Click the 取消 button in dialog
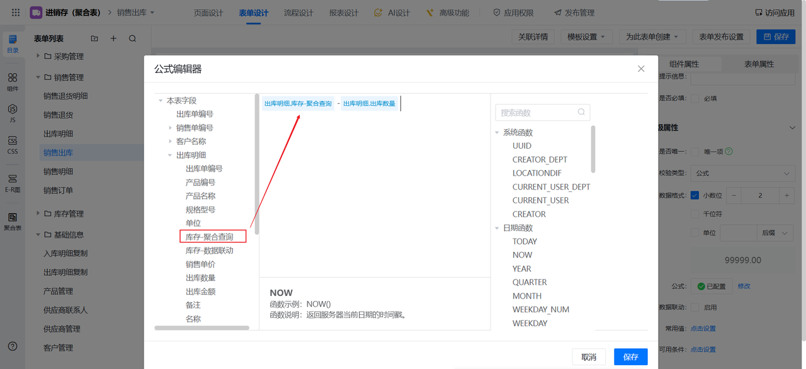Screen dimensions: 806x369 pyautogui.click(x=589, y=357)
